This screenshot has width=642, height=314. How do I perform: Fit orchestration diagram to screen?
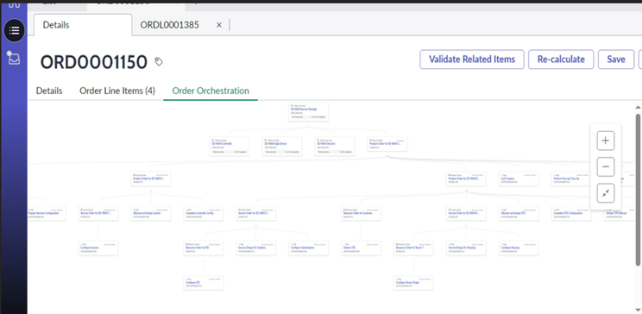click(606, 193)
